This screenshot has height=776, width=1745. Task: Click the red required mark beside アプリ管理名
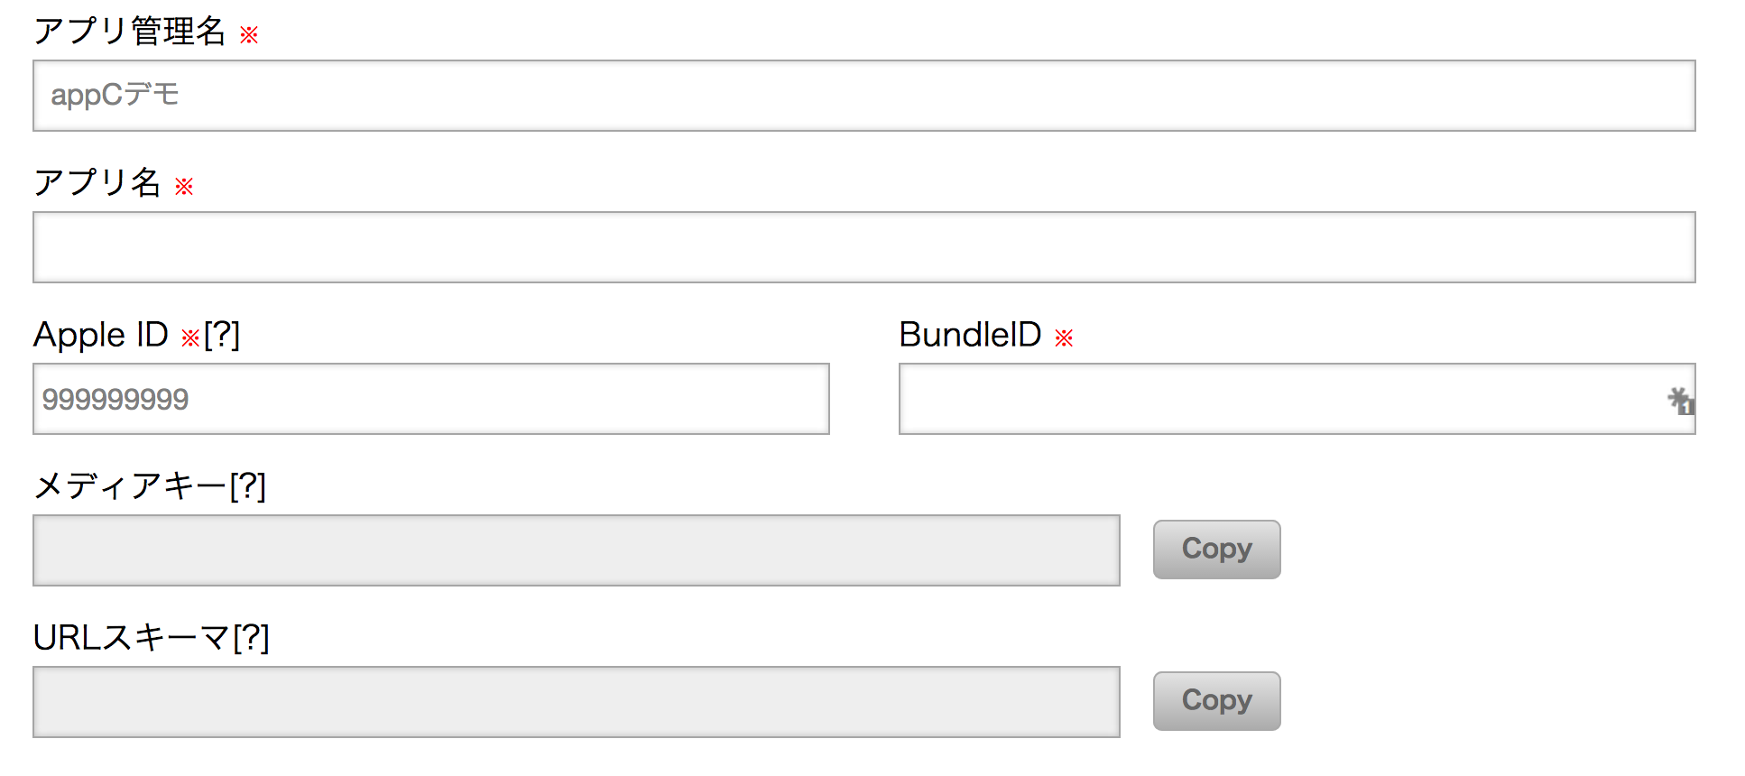pyautogui.click(x=249, y=35)
